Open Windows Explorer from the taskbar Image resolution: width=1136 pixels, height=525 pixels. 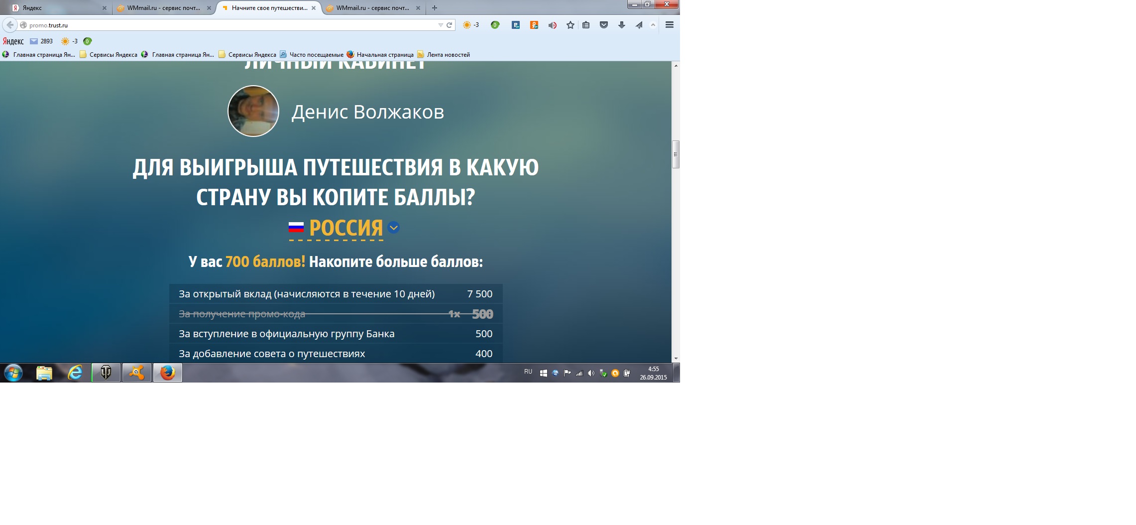pyautogui.click(x=44, y=373)
